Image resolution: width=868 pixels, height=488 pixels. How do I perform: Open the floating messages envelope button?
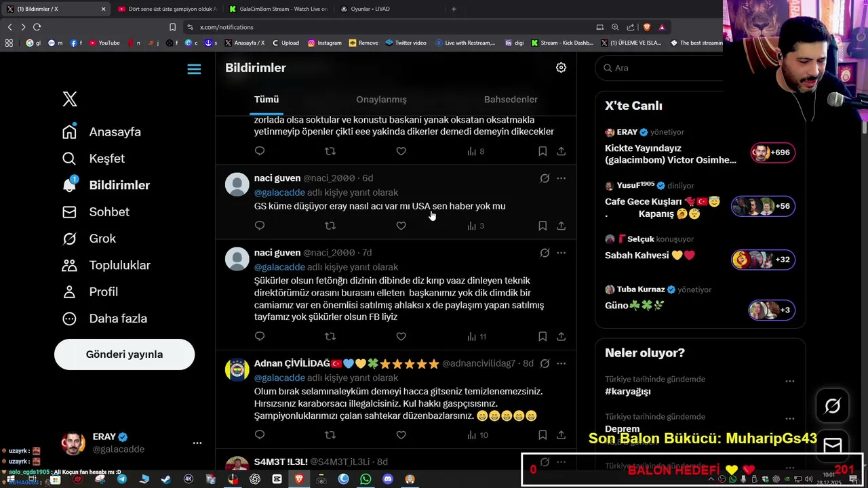click(832, 445)
